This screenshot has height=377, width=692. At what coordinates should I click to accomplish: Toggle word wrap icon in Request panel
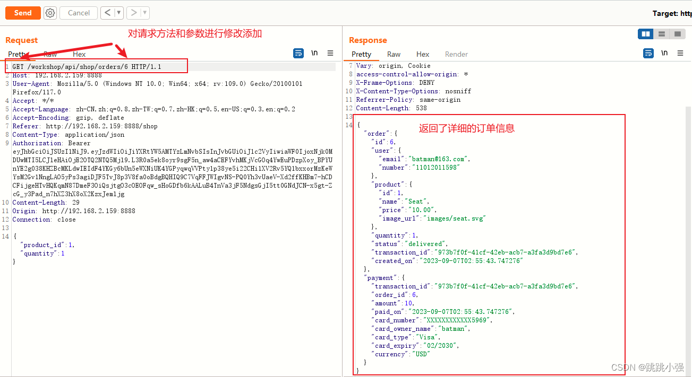pyautogui.click(x=298, y=53)
